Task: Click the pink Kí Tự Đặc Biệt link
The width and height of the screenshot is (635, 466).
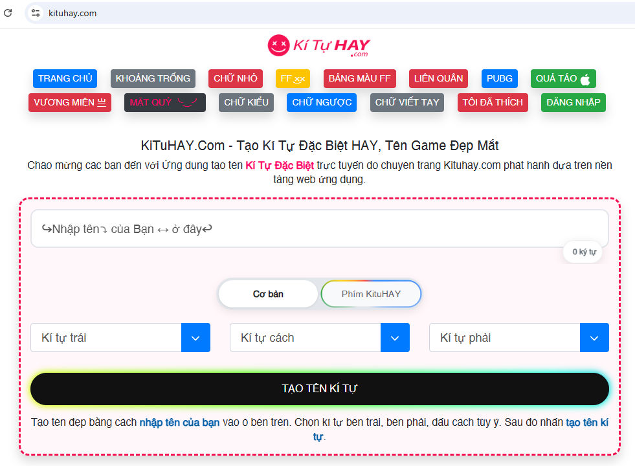Action: 280,166
